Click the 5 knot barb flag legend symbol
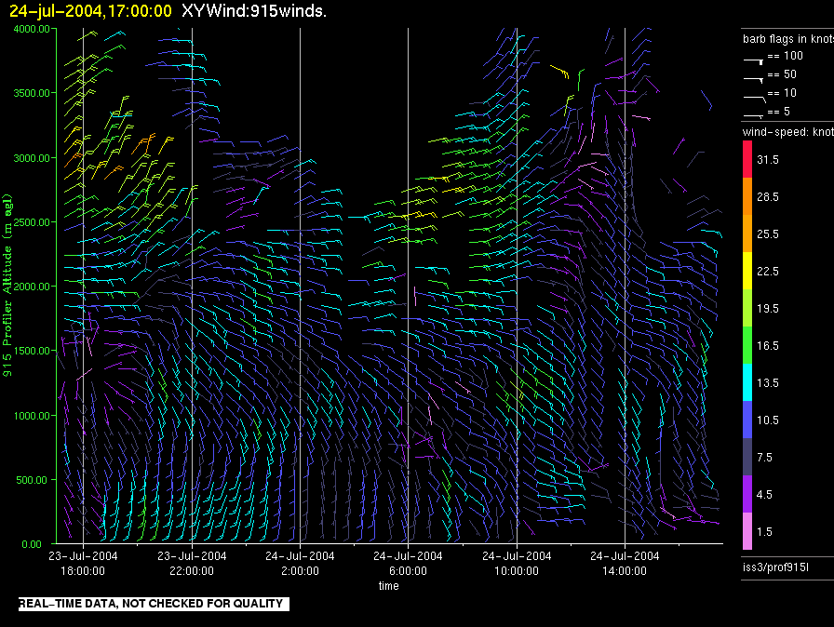Screen dimensions: 834x627 click(753, 115)
